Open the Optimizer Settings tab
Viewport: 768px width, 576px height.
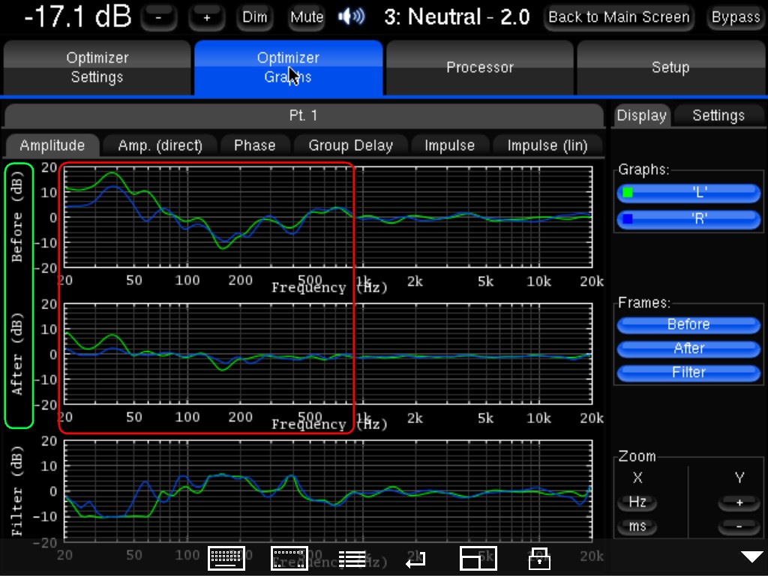[97, 67]
